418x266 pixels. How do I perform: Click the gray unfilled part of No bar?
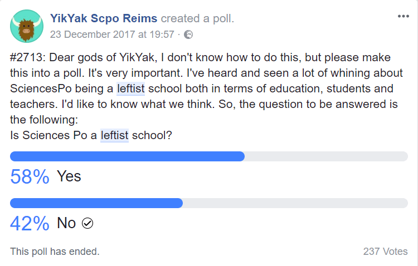(x=295, y=203)
